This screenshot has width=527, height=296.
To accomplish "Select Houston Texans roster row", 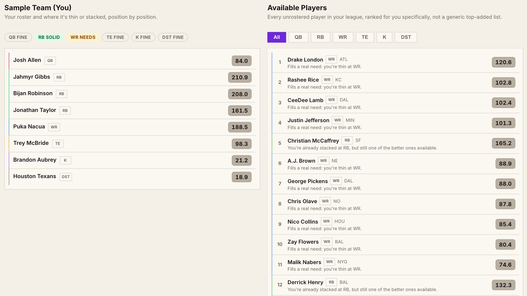I will (x=132, y=177).
